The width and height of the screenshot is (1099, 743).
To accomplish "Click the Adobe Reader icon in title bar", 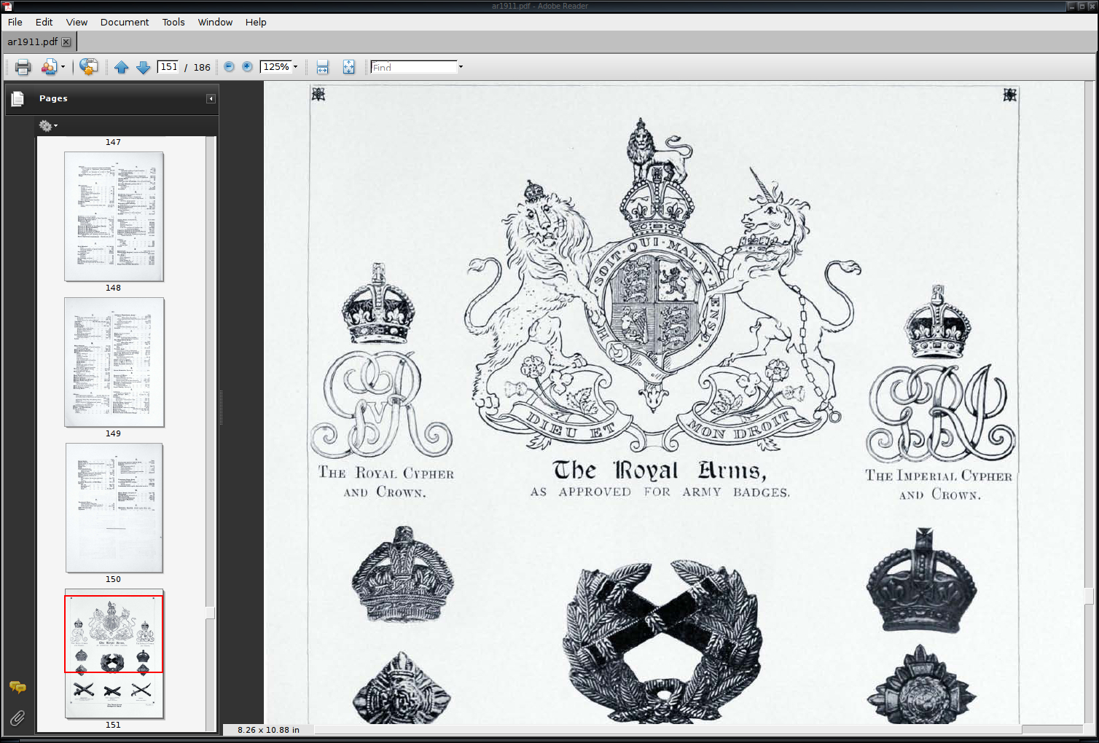I will [7, 6].
